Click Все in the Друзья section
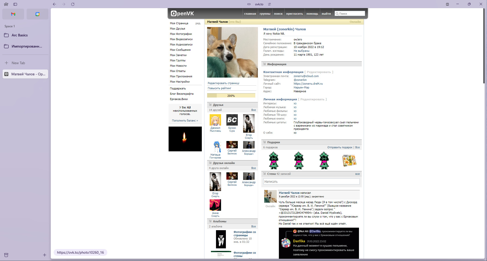The image size is (487, 261). point(254,110)
